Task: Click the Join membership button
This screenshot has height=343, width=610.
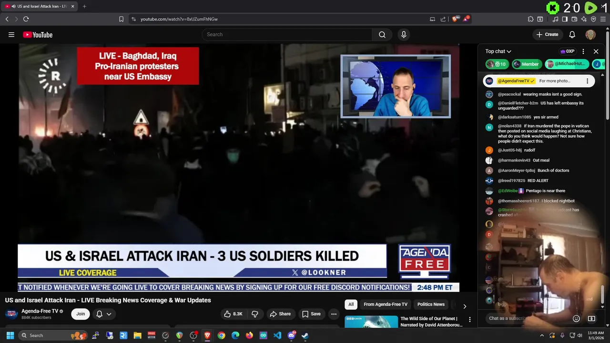Action: coord(81,314)
